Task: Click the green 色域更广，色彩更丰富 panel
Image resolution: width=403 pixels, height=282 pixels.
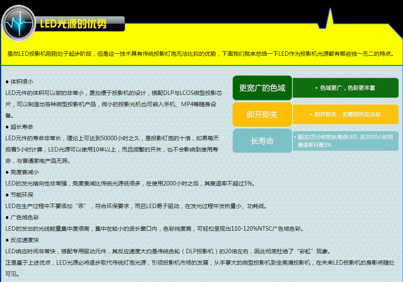Action: pyautogui.click(x=345, y=88)
